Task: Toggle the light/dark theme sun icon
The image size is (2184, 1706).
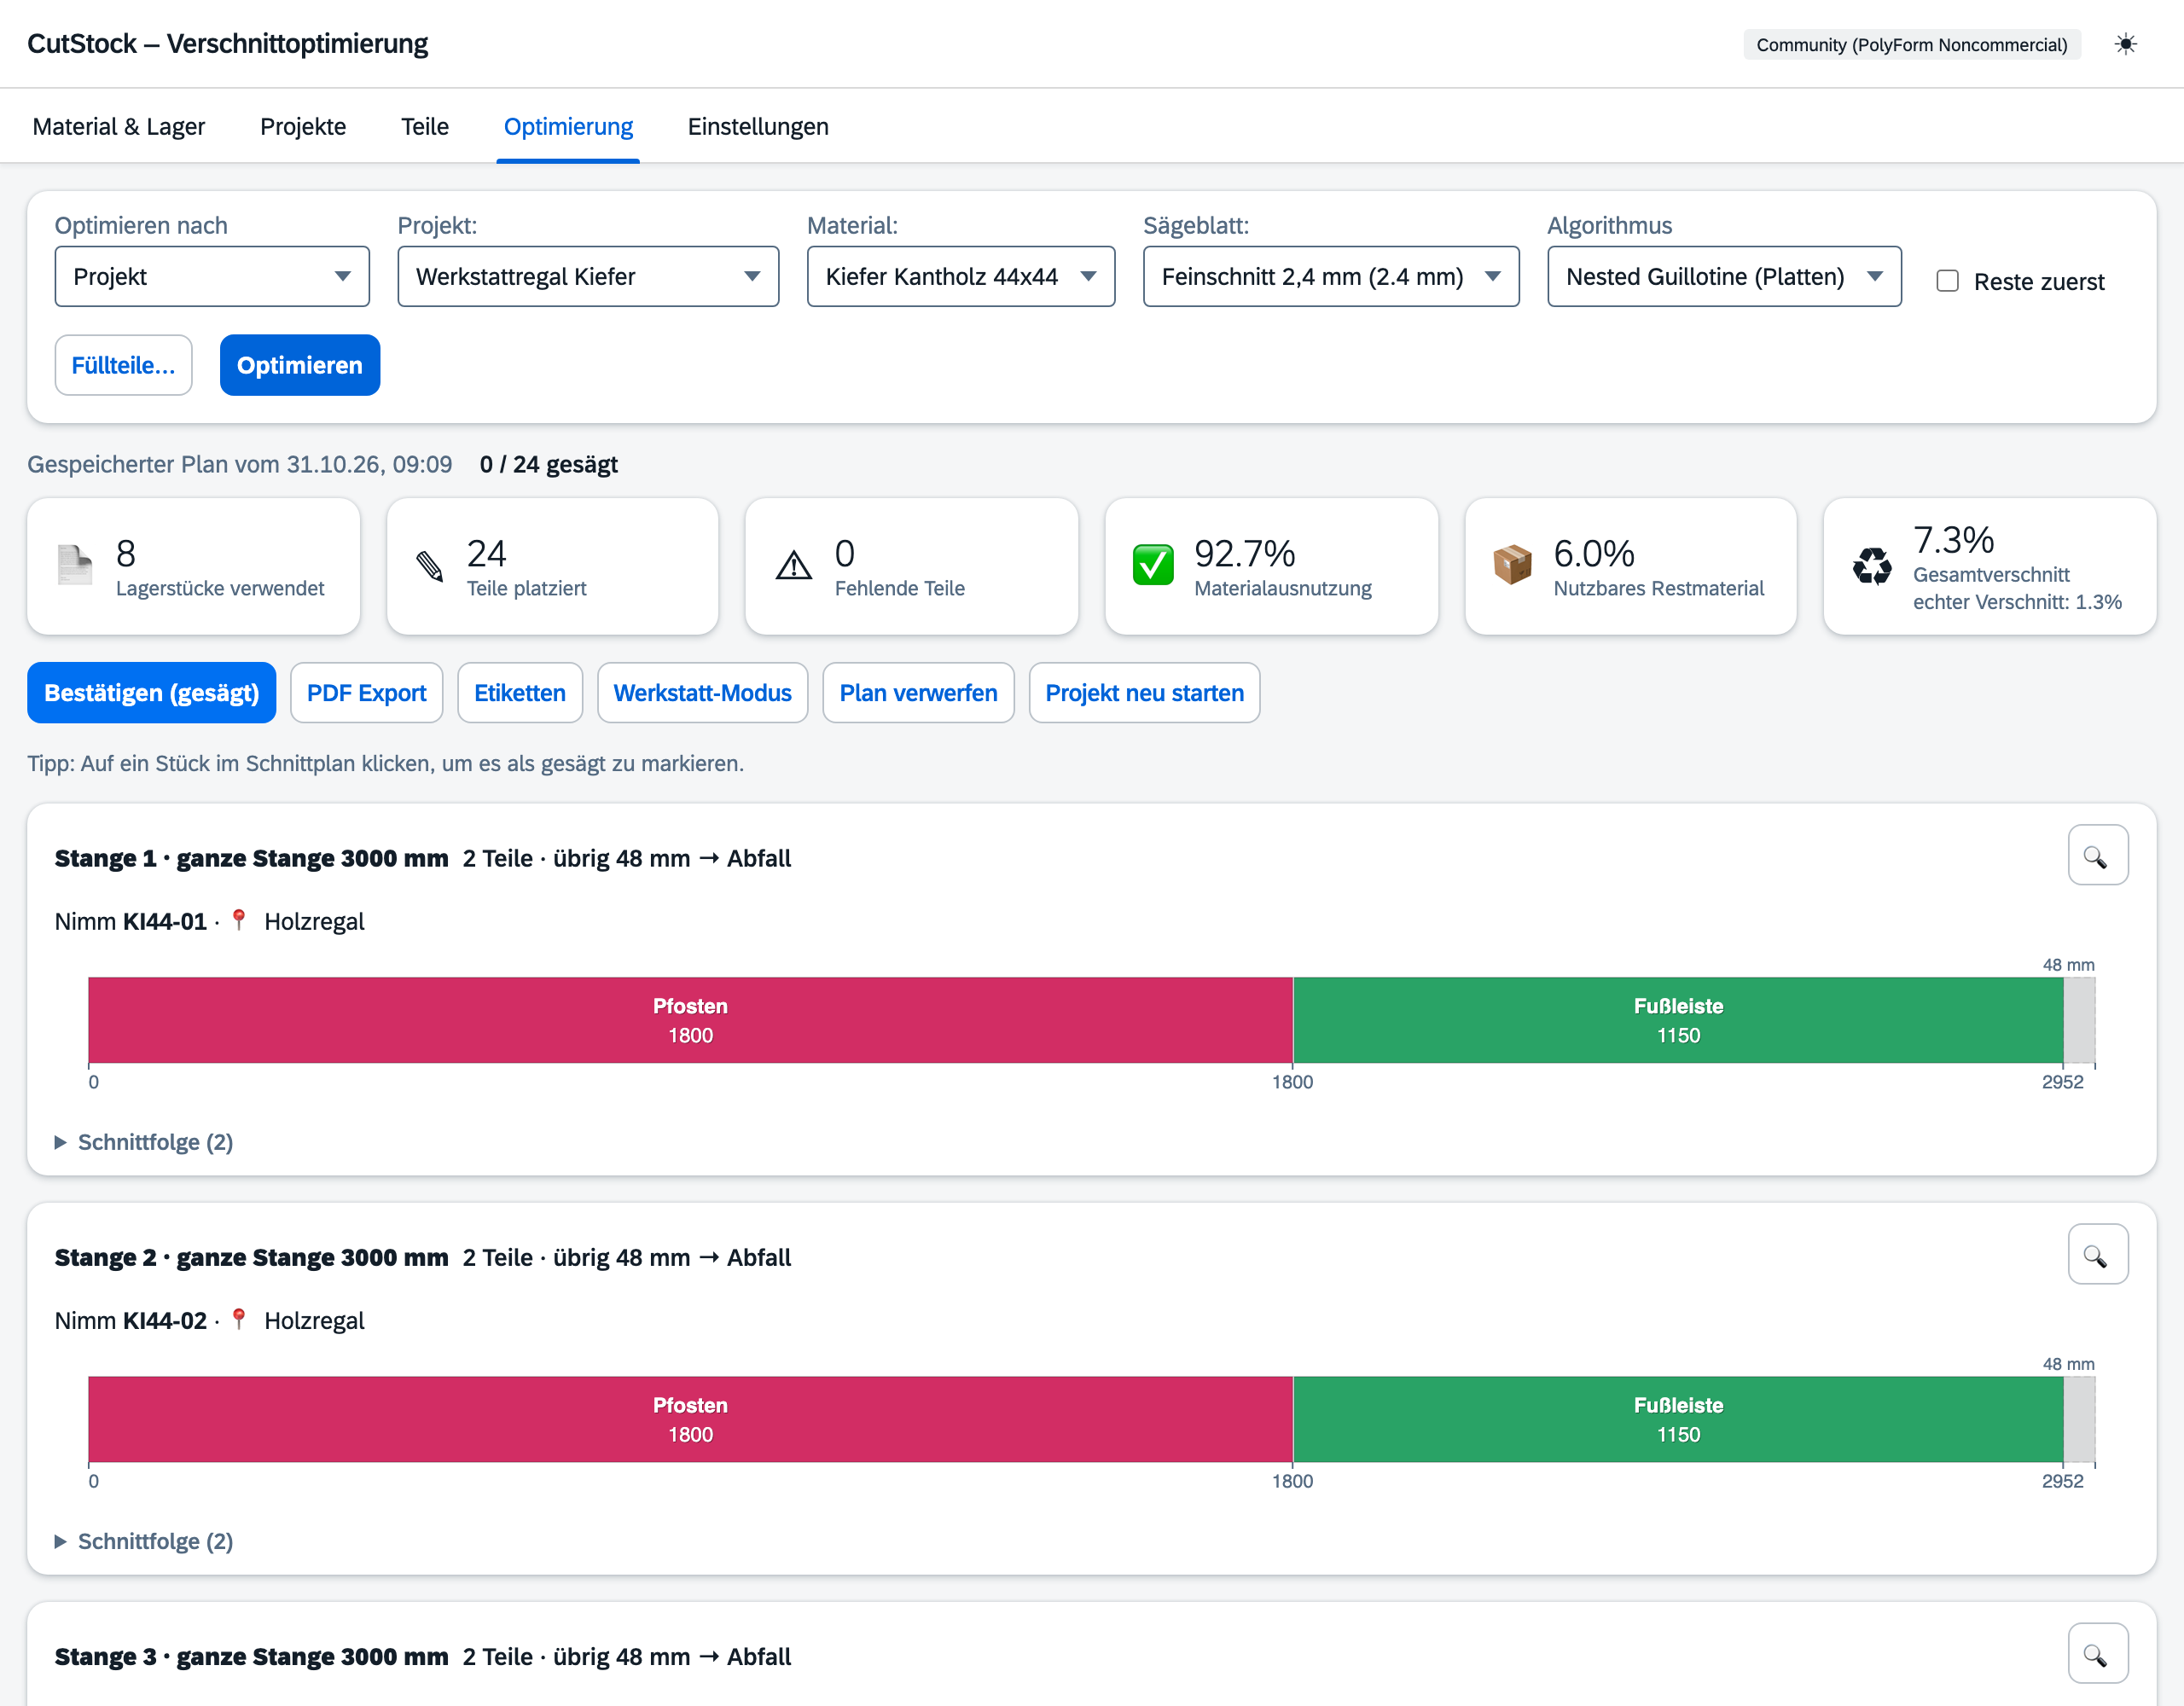Action: pos(2125,44)
